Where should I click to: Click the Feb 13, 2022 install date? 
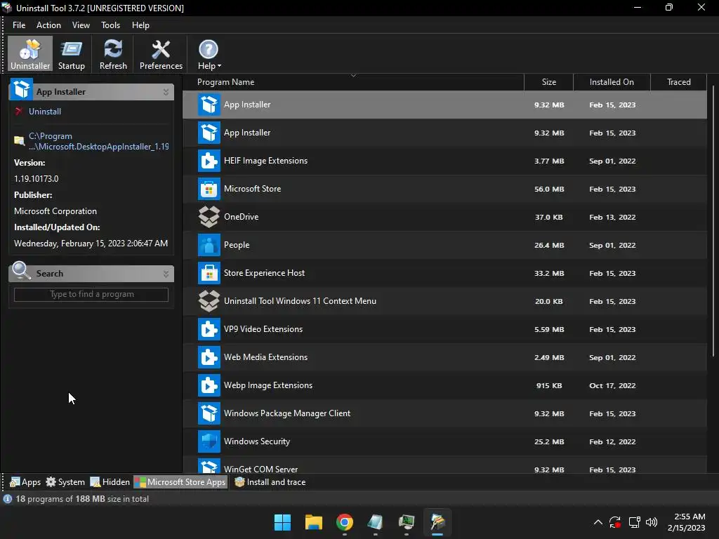pos(612,218)
